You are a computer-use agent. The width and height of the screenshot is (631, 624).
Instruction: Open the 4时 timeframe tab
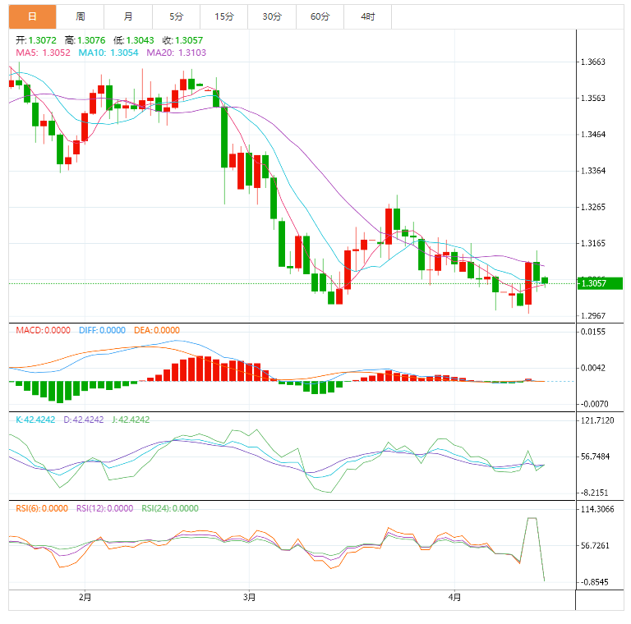click(367, 16)
